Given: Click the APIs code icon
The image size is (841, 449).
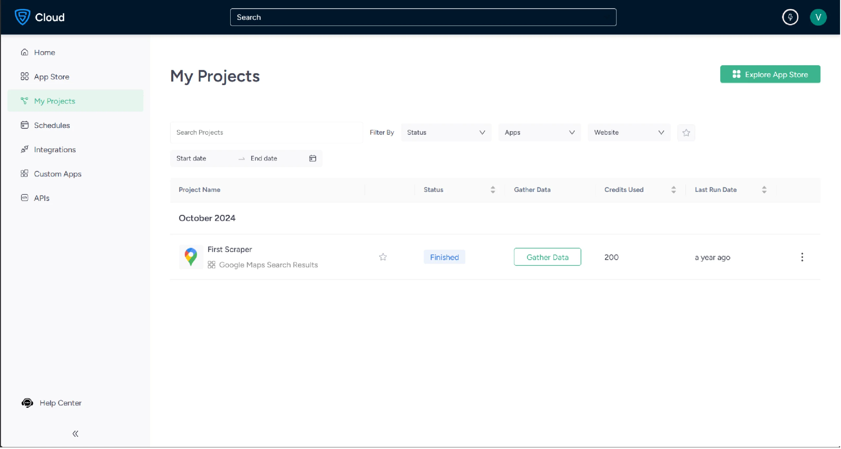Looking at the screenshot, I should (25, 198).
